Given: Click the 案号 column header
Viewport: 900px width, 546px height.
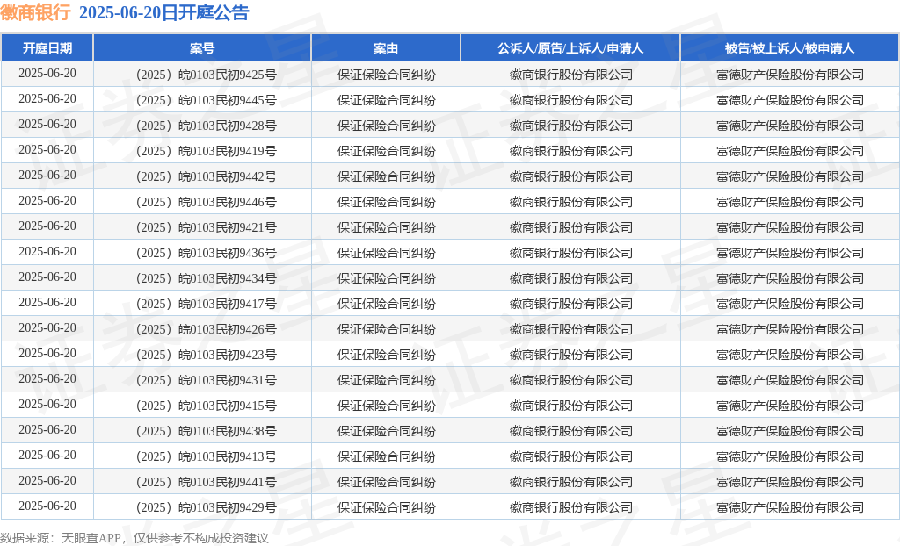Looking at the screenshot, I should 202,48.
